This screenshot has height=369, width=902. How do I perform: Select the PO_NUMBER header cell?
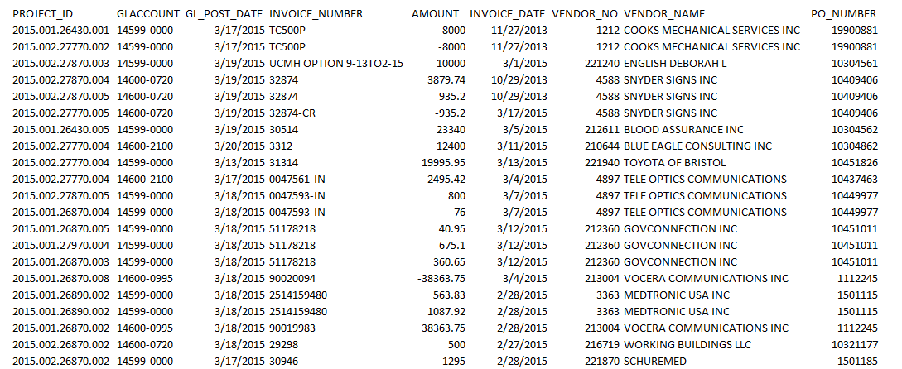pos(844,14)
